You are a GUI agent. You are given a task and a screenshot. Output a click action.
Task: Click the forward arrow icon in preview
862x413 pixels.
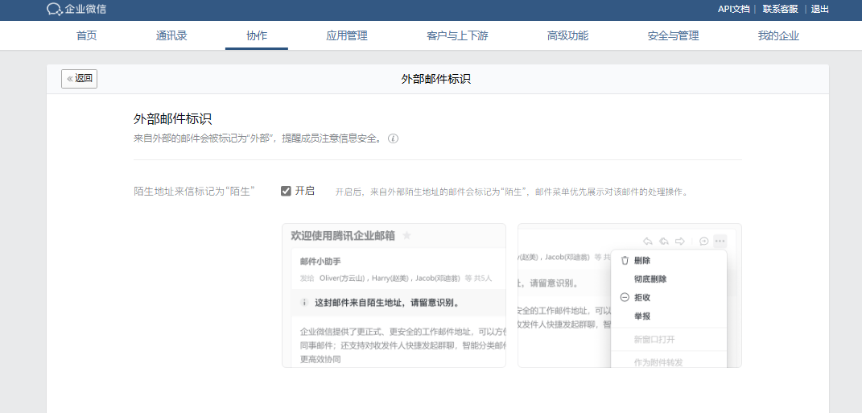point(680,241)
